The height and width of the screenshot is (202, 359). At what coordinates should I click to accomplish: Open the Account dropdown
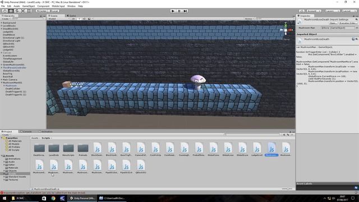[314, 11]
